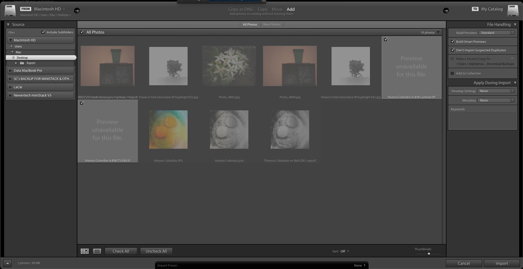
Task: Expand Data MacBook Pro volume
Action: 10,70
